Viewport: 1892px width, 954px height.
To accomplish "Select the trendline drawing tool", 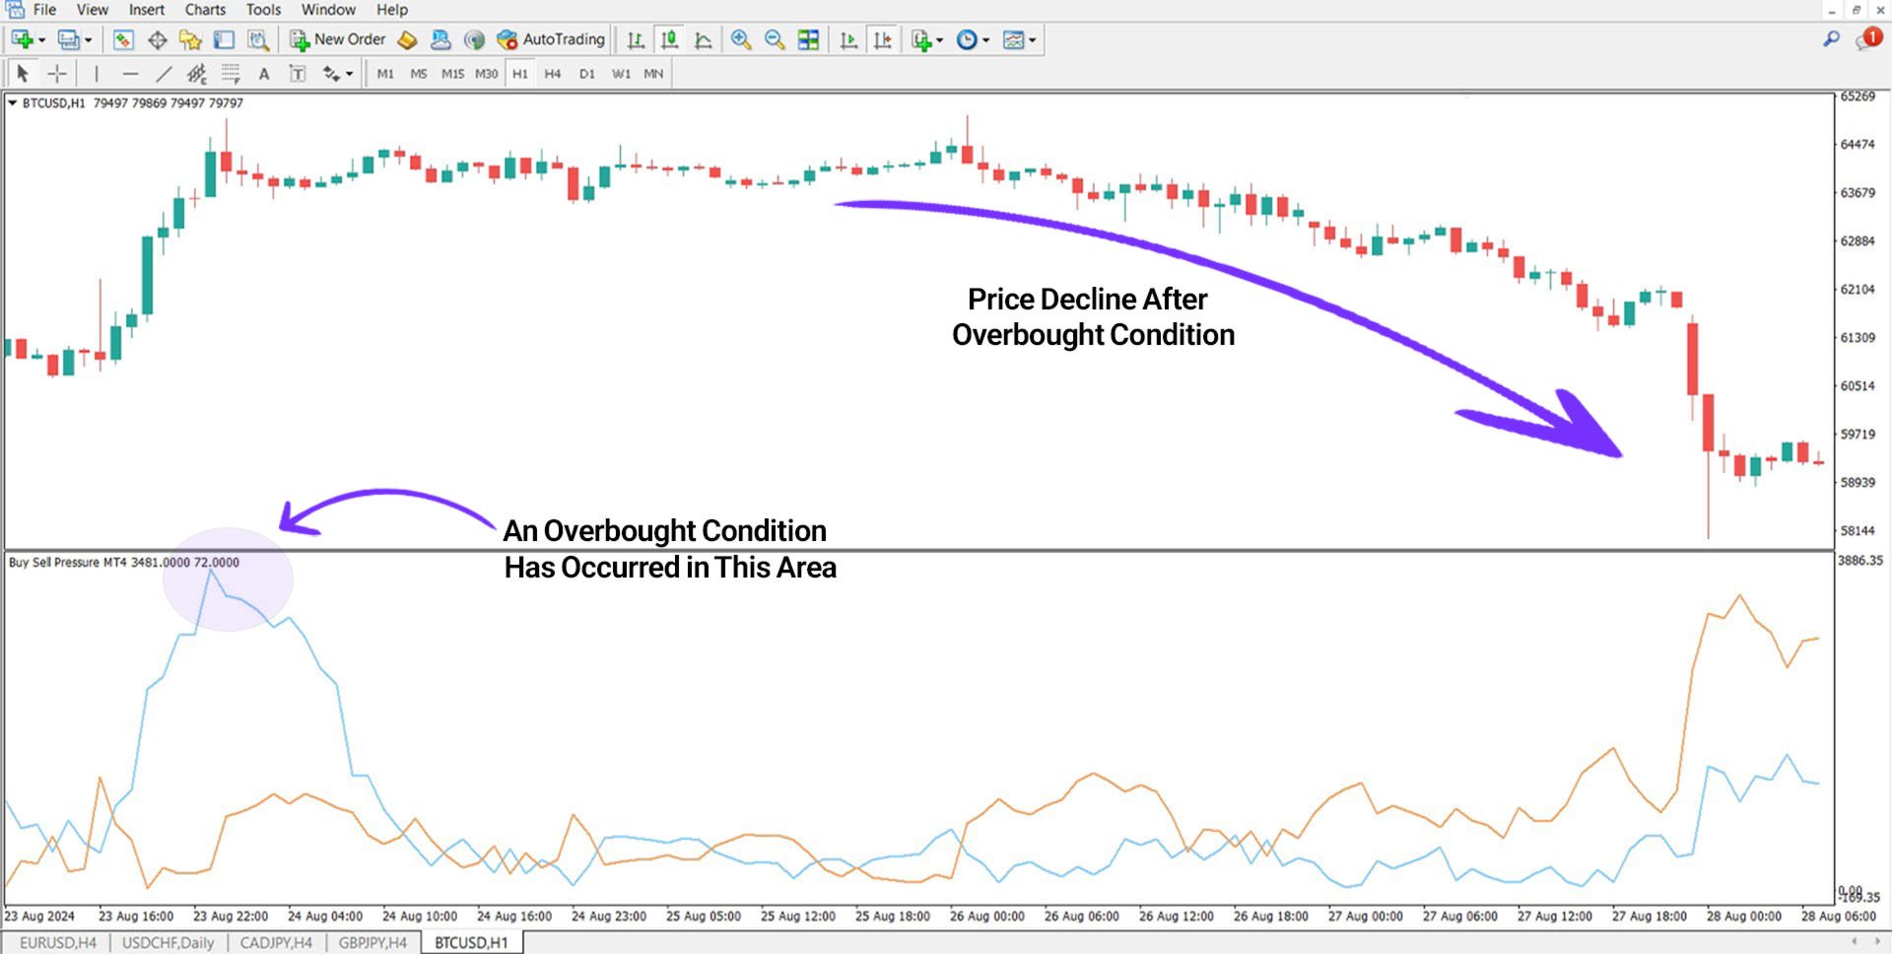I will 164,74.
